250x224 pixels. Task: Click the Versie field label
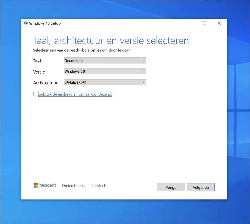[x=39, y=72]
